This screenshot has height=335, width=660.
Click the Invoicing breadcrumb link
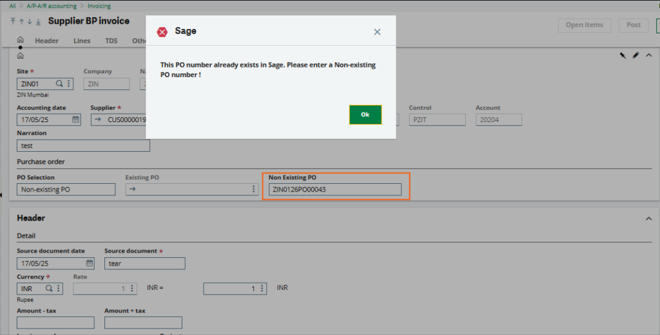click(x=99, y=6)
